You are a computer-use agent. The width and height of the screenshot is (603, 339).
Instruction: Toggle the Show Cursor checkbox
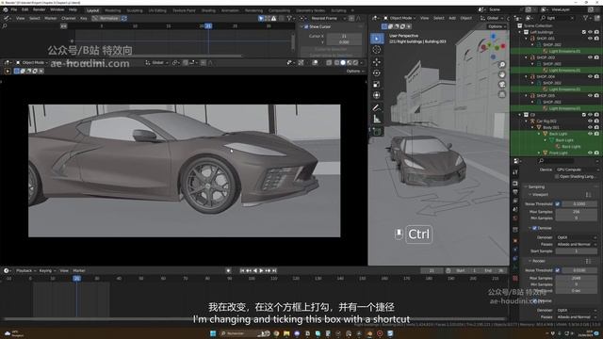click(306, 27)
